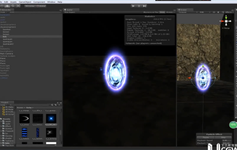This screenshot has width=237, height=150.
Task: Click the Step frame button
Action: click(x=145, y=6)
